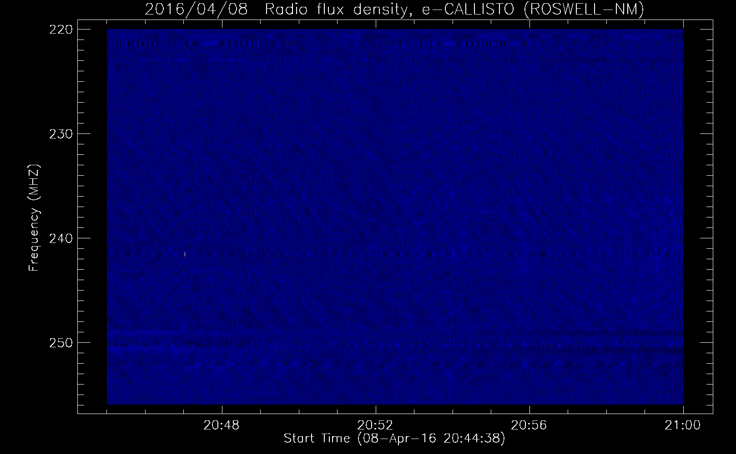The image size is (736, 454).
Task: Click the 220 frequency tick label
Action: [x=60, y=30]
